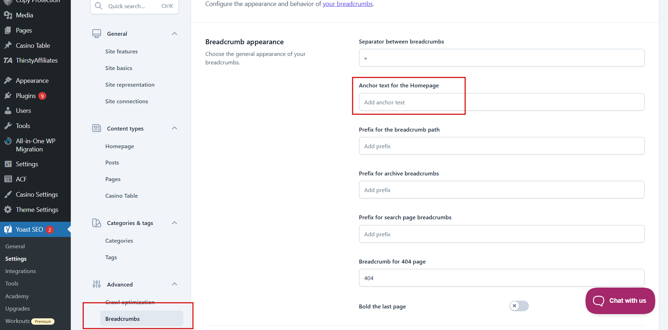Image resolution: width=668 pixels, height=330 pixels.
Task: Collapse the General settings section
Action: 174,34
